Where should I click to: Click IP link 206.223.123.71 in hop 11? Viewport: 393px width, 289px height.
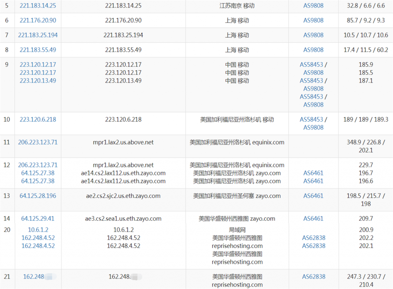point(38,142)
